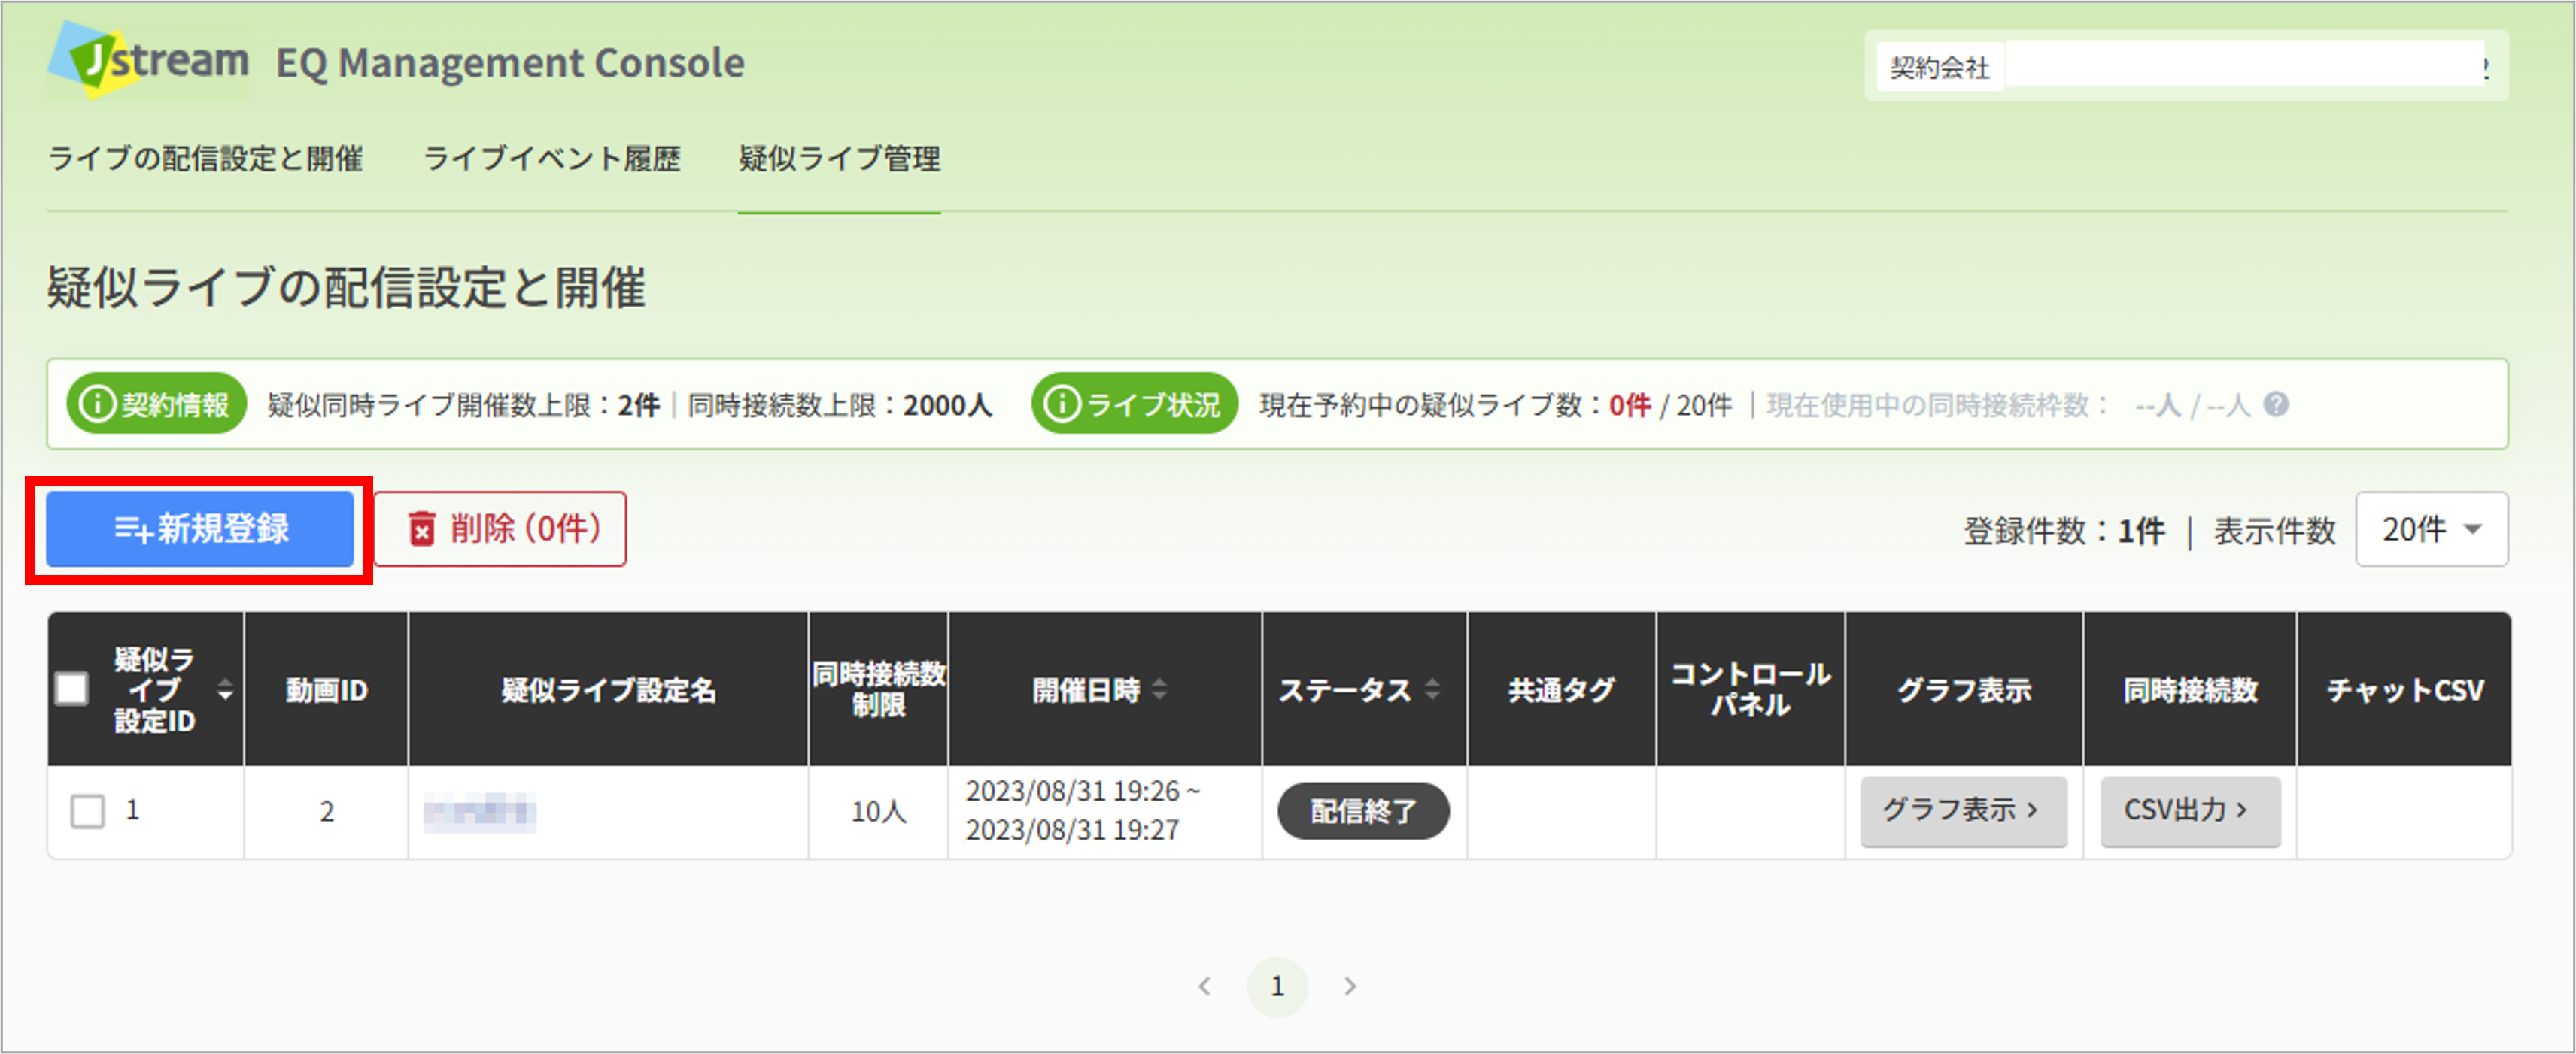Click the Jstream logo
Image resolution: width=2576 pixels, height=1054 pixels.
point(148,60)
